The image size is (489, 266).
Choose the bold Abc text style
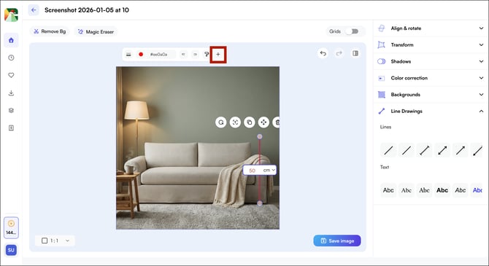click(442, 190)
